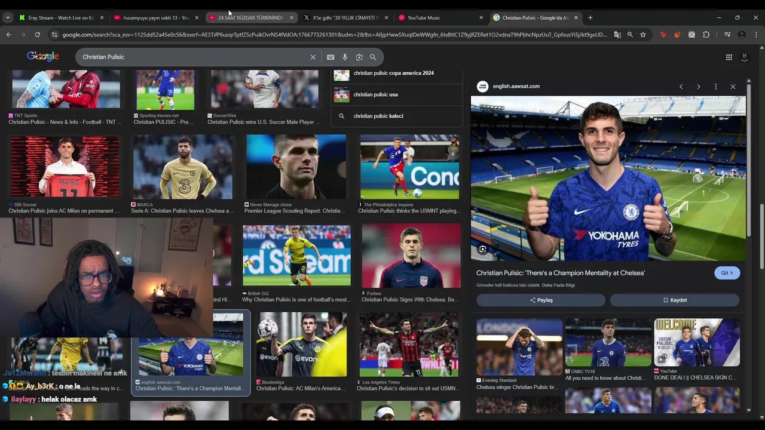Open preview panel more options menu
Screen dimensions: 765x430
coord(715,87)
